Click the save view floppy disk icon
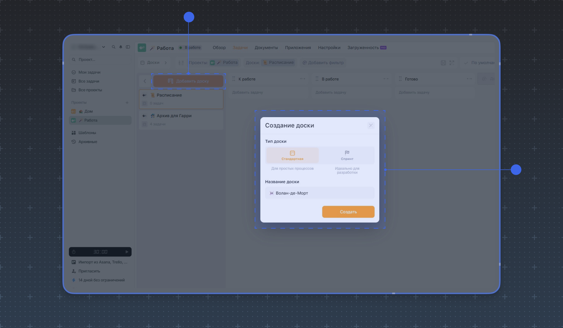Viewport: 563px width, 328px height. click(443, 63)
